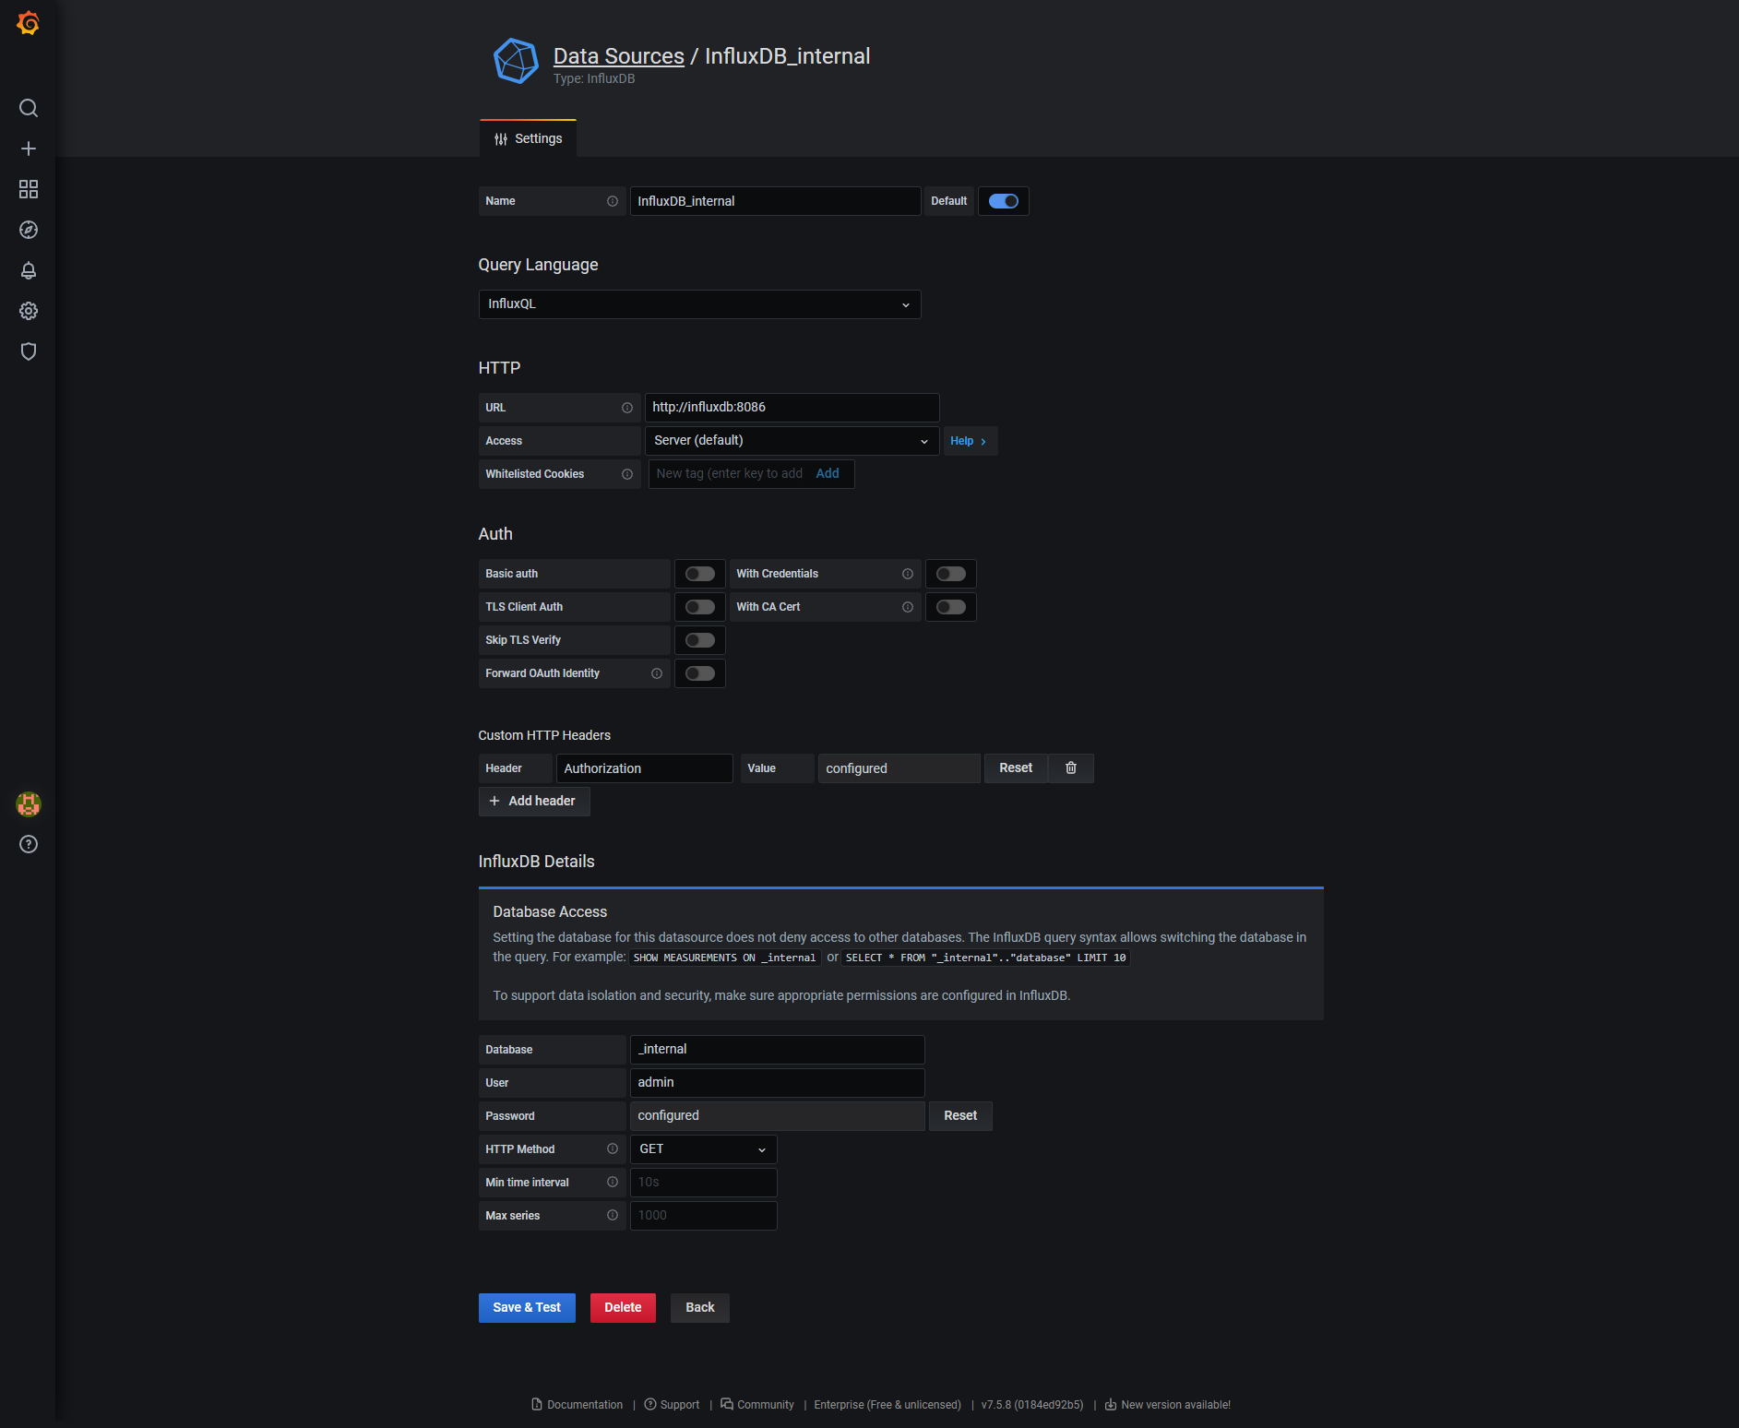
Task: Open the Help question mark icon
Action: pos(28,844)
